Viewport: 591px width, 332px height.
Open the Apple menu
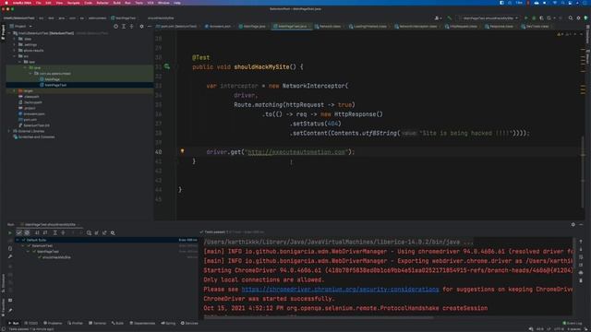[x=6, y=3]
